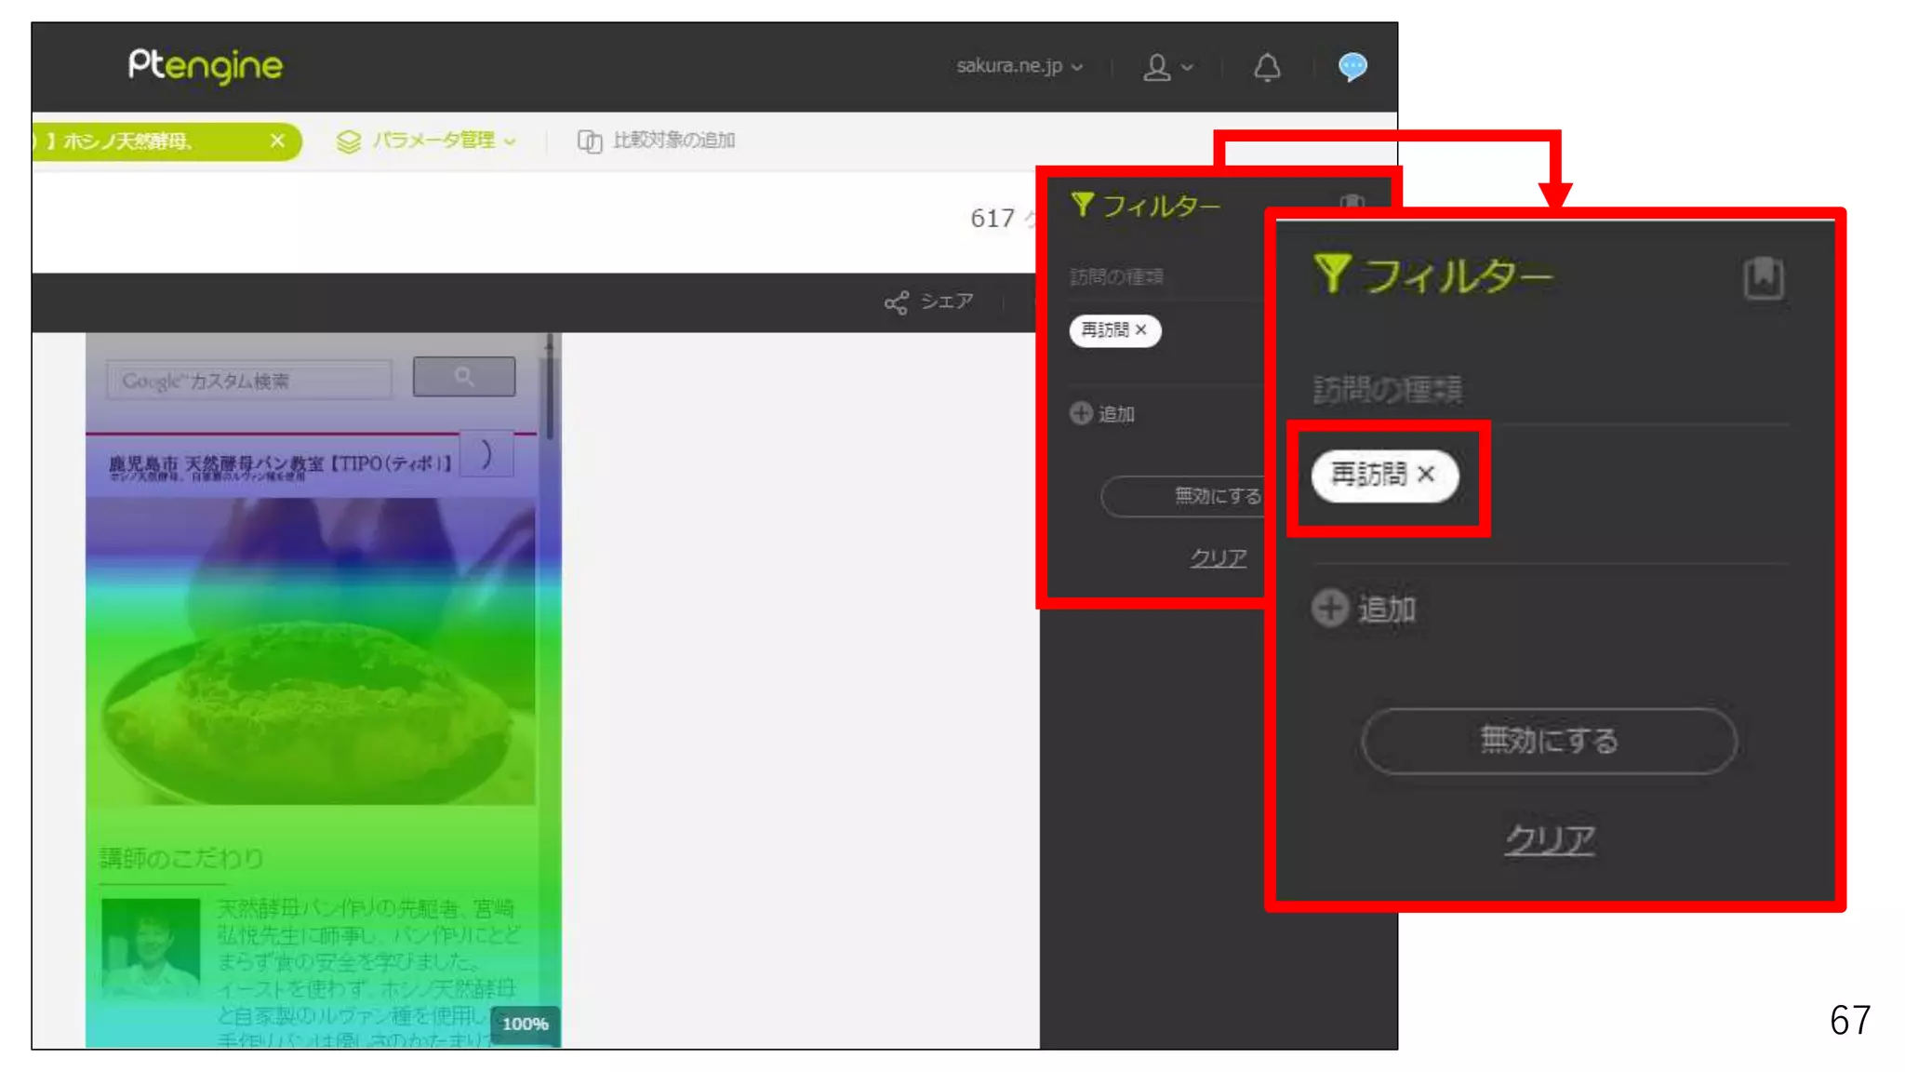Open the notifications bell icon
This screenshot has height=1072, width=1905.
coord(1267,67)
